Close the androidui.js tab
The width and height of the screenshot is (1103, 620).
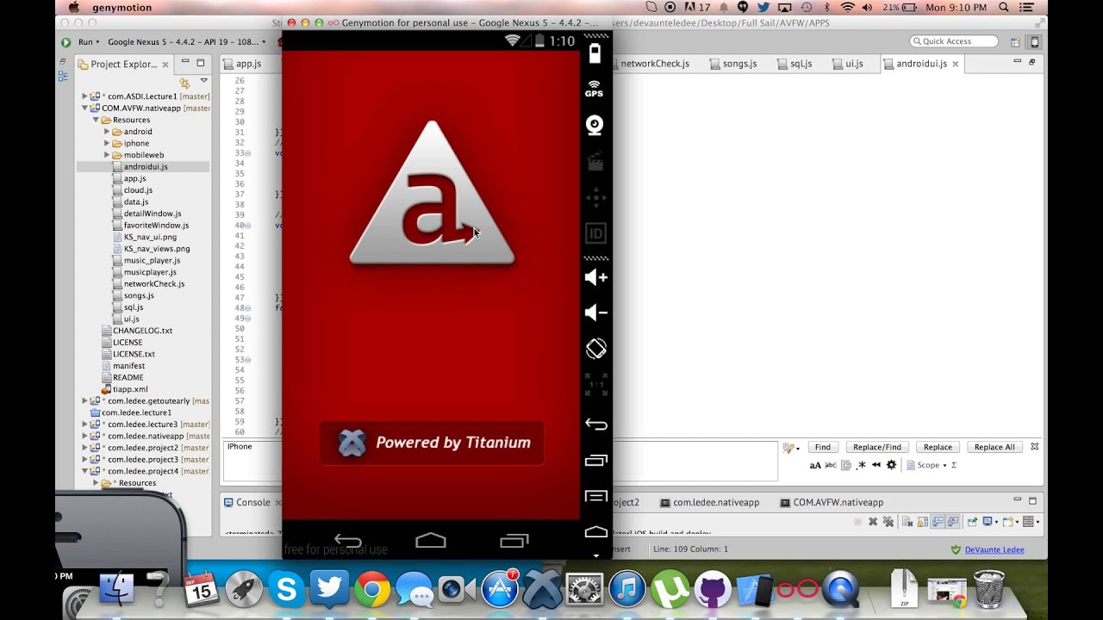point(956,64)
